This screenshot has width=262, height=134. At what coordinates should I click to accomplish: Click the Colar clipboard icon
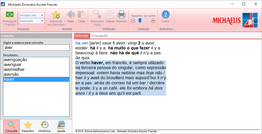(82, 14)
